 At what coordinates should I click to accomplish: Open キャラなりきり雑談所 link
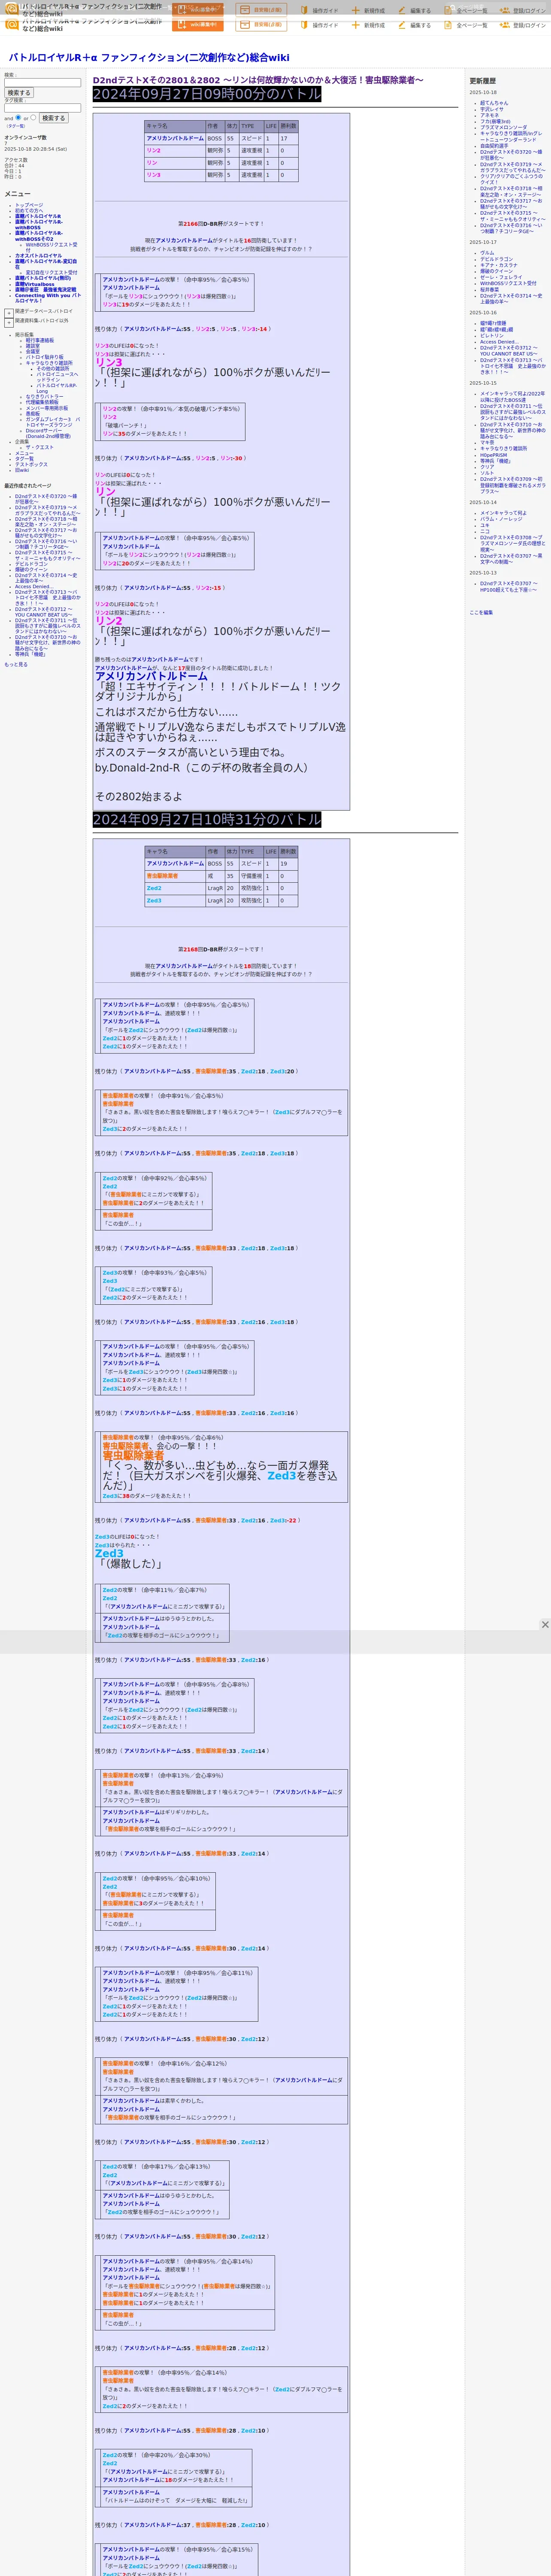click(49, 363)
